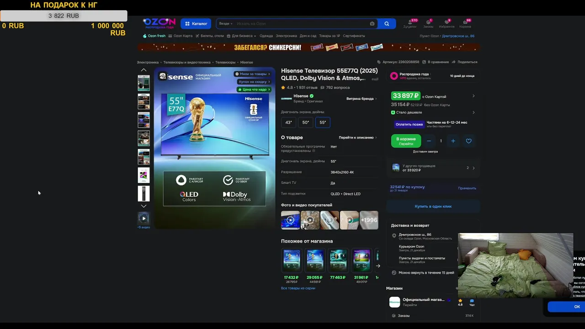
Task: Add product to favorites with heart icon
Action: 468,141
